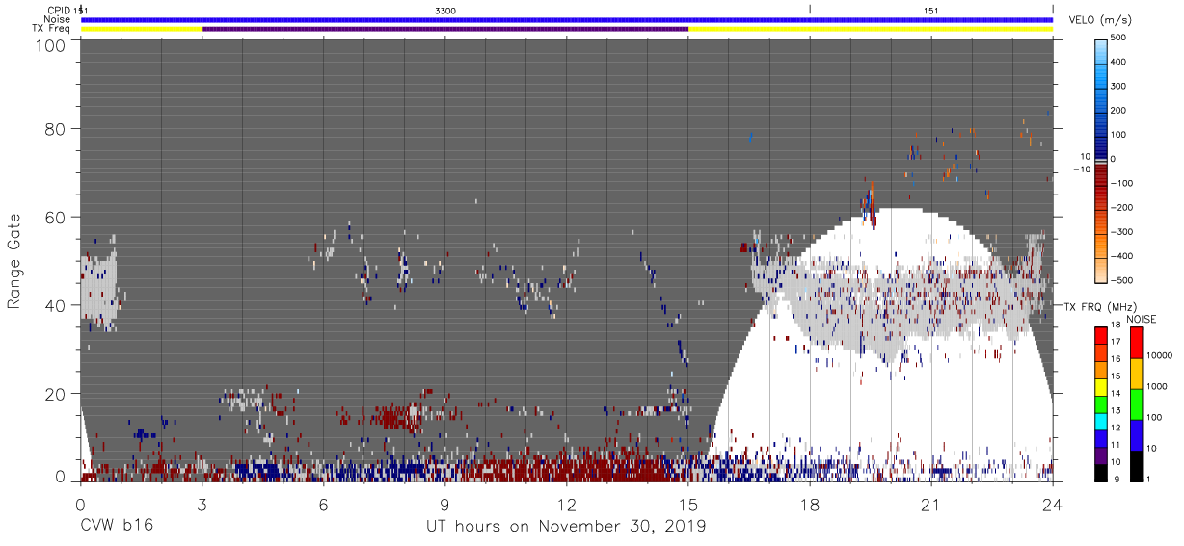
Task: Click the 'NOISE' legend title
Action: coord(1141,319)
